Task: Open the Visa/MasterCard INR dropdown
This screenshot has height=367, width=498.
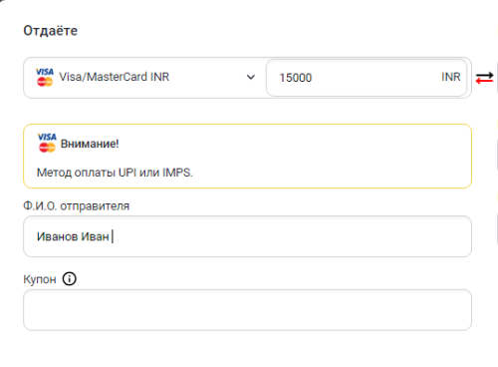Action: pyautogui.click(x=144, y=78)
